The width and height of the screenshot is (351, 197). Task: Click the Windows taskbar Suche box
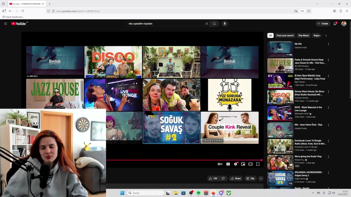click(x=146, y=193)
